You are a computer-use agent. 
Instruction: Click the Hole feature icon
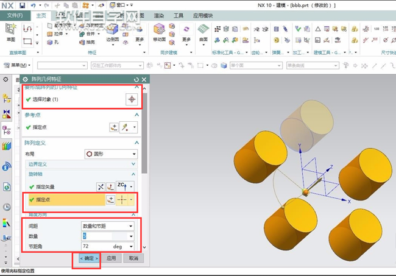click(x=50, y=43)
